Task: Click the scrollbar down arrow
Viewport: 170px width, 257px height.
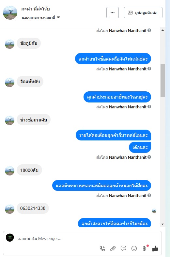Action: tap(162, 224)
